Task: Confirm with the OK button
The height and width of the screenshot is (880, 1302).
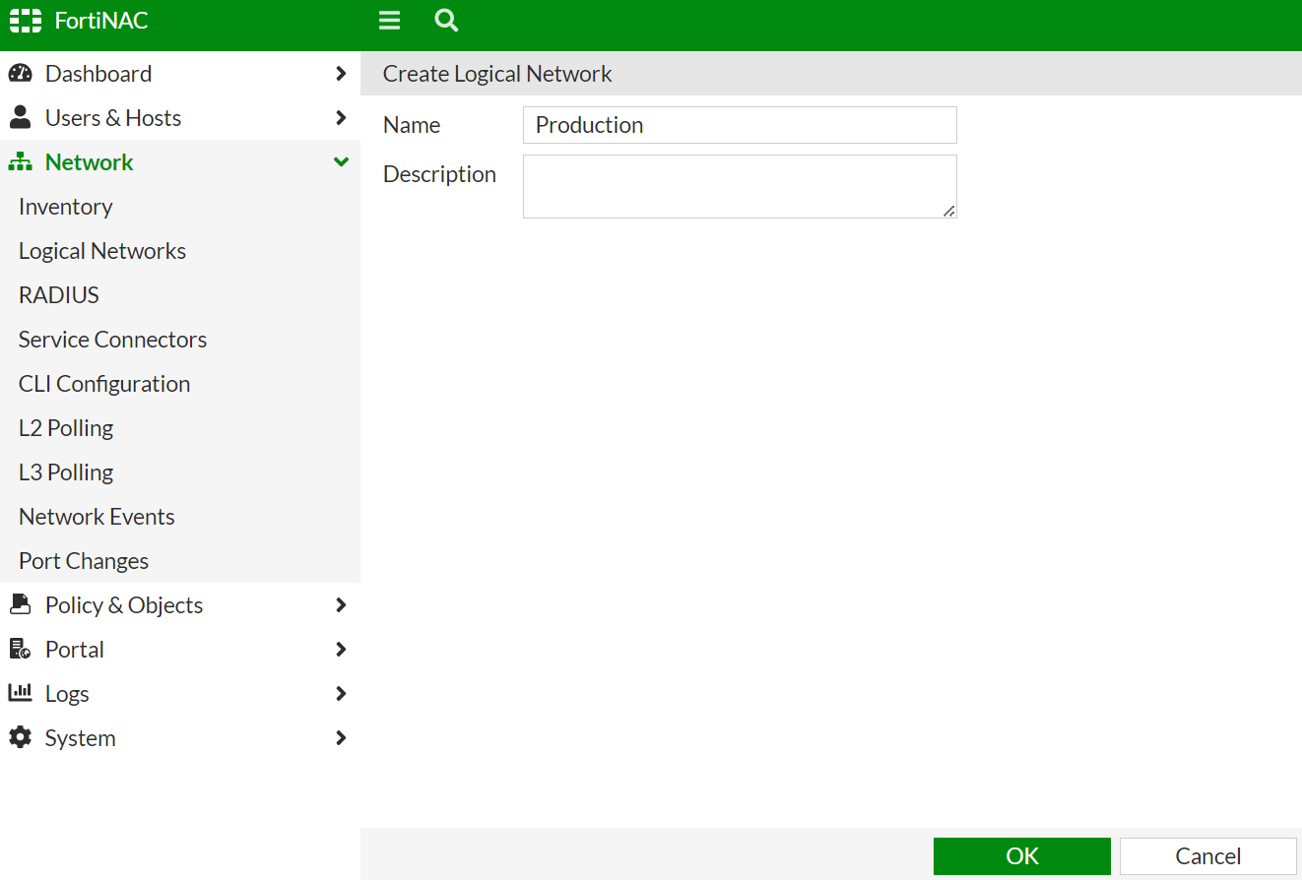Action: pyautogui.click(x=1021, y=855)
